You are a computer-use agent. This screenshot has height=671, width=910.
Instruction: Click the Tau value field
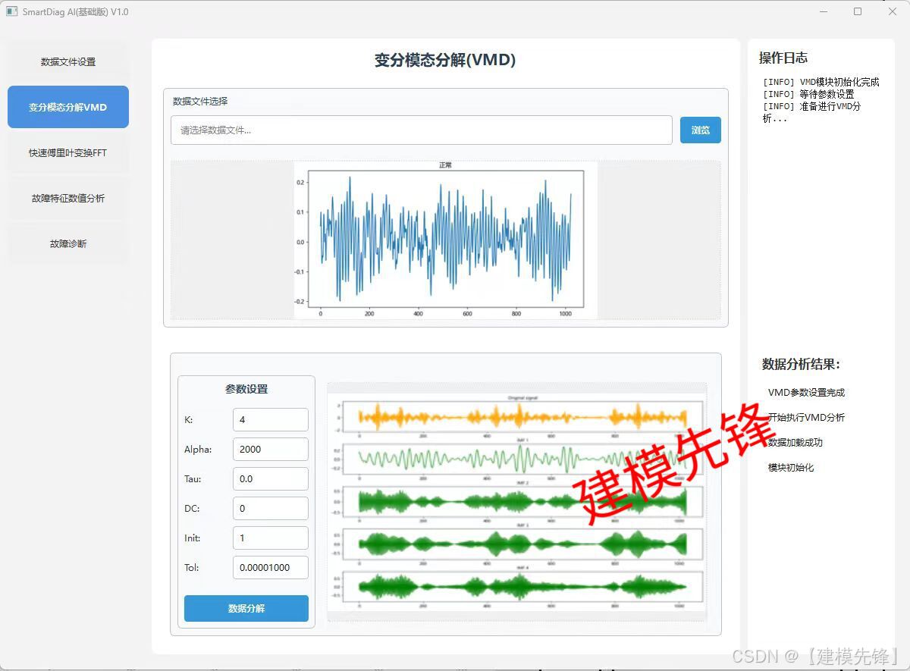click(271, 478)
